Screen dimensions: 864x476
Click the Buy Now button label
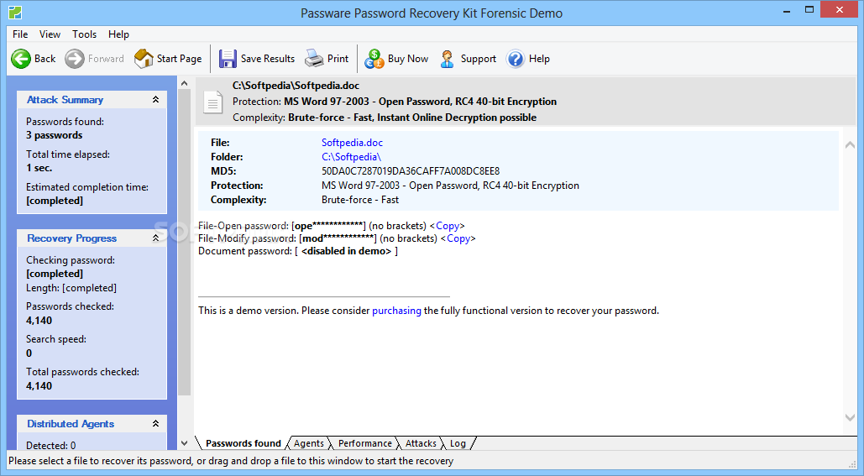point(408,59)
